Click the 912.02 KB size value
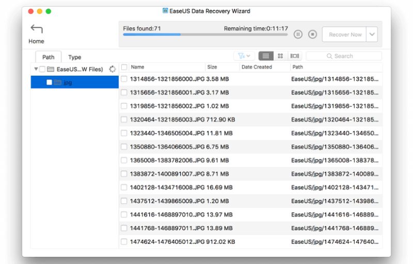Viewport: 413px width, 264px height. point(220,242)
